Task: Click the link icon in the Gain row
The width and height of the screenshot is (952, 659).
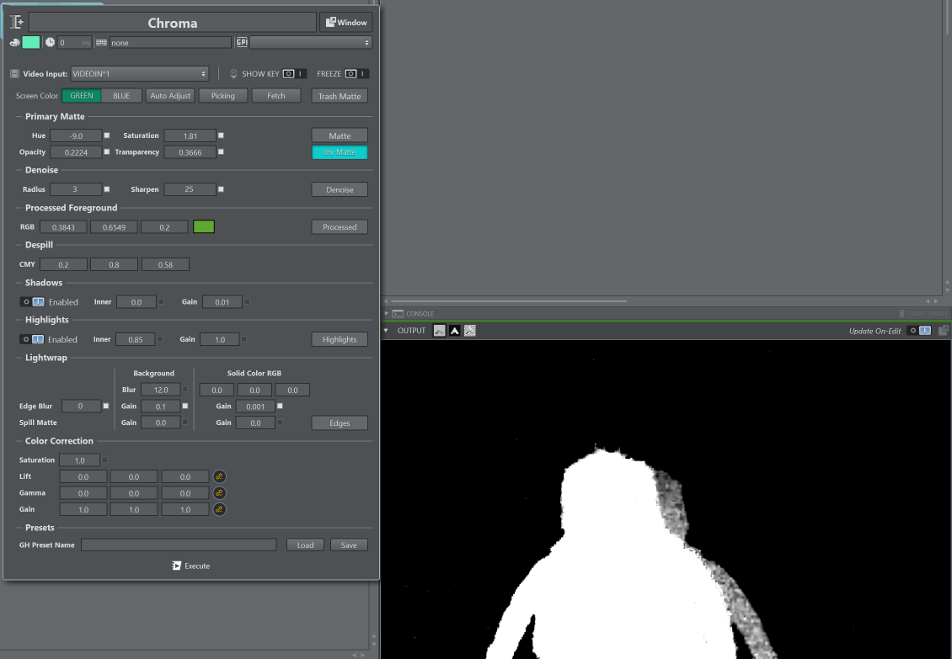Action: (x=219, y=510)
